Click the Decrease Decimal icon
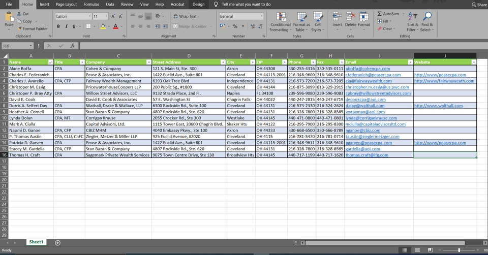Image resolution: width=488 pixels, height=255 pixels. [x=260, y=26]
